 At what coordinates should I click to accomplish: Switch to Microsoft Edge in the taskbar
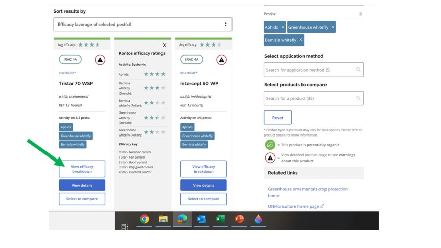point(182,219)
